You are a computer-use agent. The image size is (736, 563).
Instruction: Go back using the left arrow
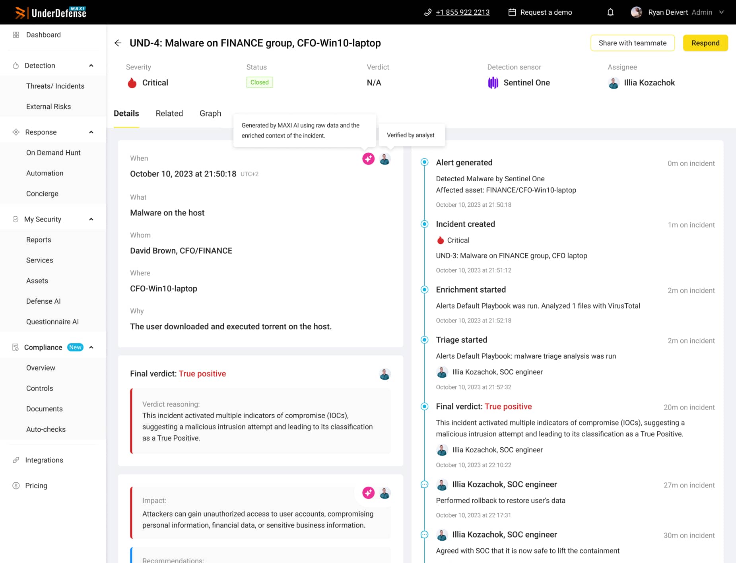[118, 43]
